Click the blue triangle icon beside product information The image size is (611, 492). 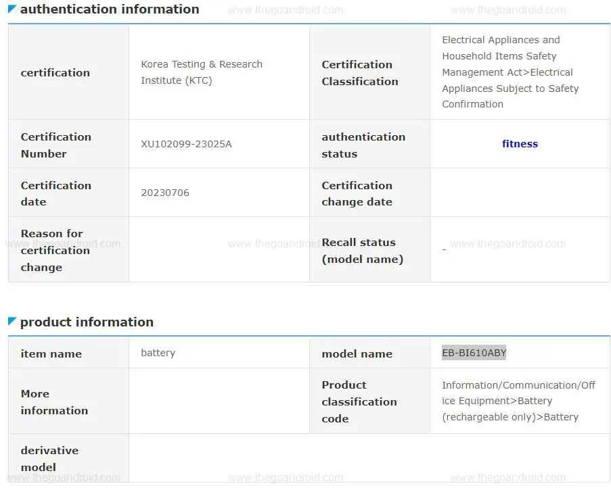[x=13, y=321]
